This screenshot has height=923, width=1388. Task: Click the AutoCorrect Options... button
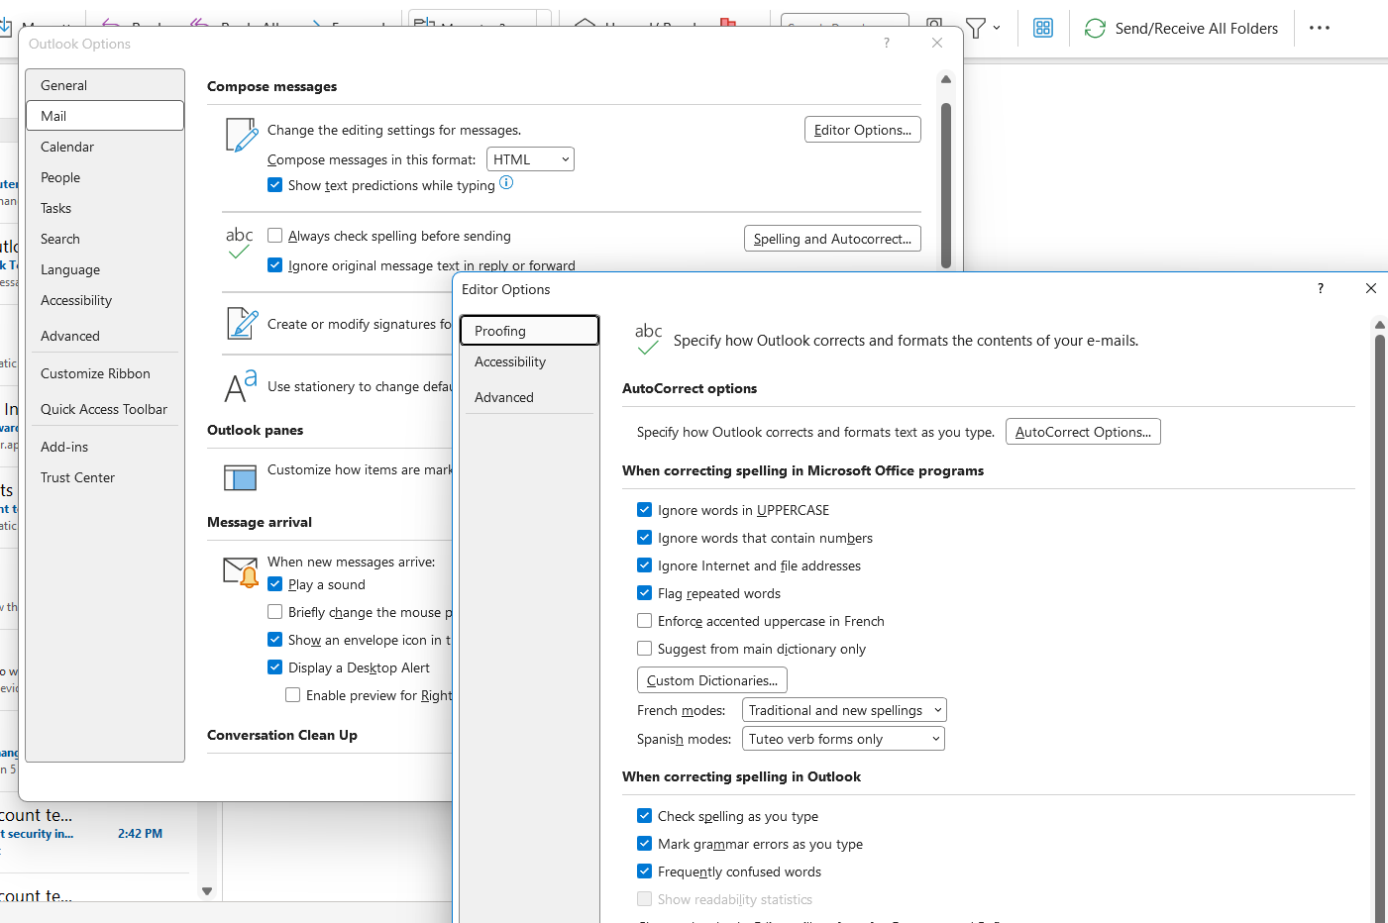tap(1083, 432)
